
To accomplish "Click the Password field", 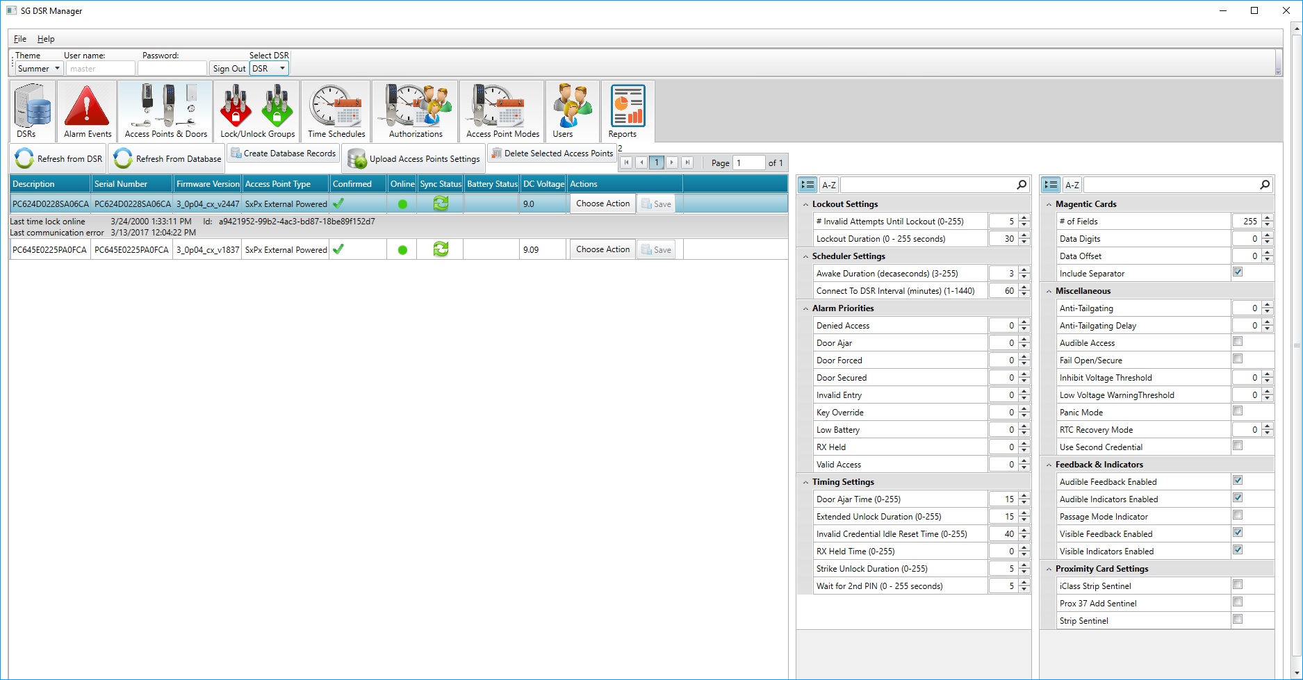I will pyautogui.click(x=172, y=68).
